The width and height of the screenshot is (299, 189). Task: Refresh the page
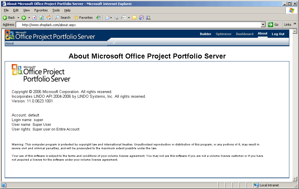(41, 18)
